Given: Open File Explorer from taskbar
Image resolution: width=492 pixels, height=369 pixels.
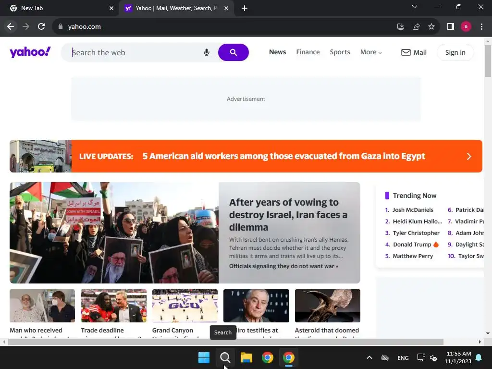Looking at the screenshot, I should coord(246,357).
